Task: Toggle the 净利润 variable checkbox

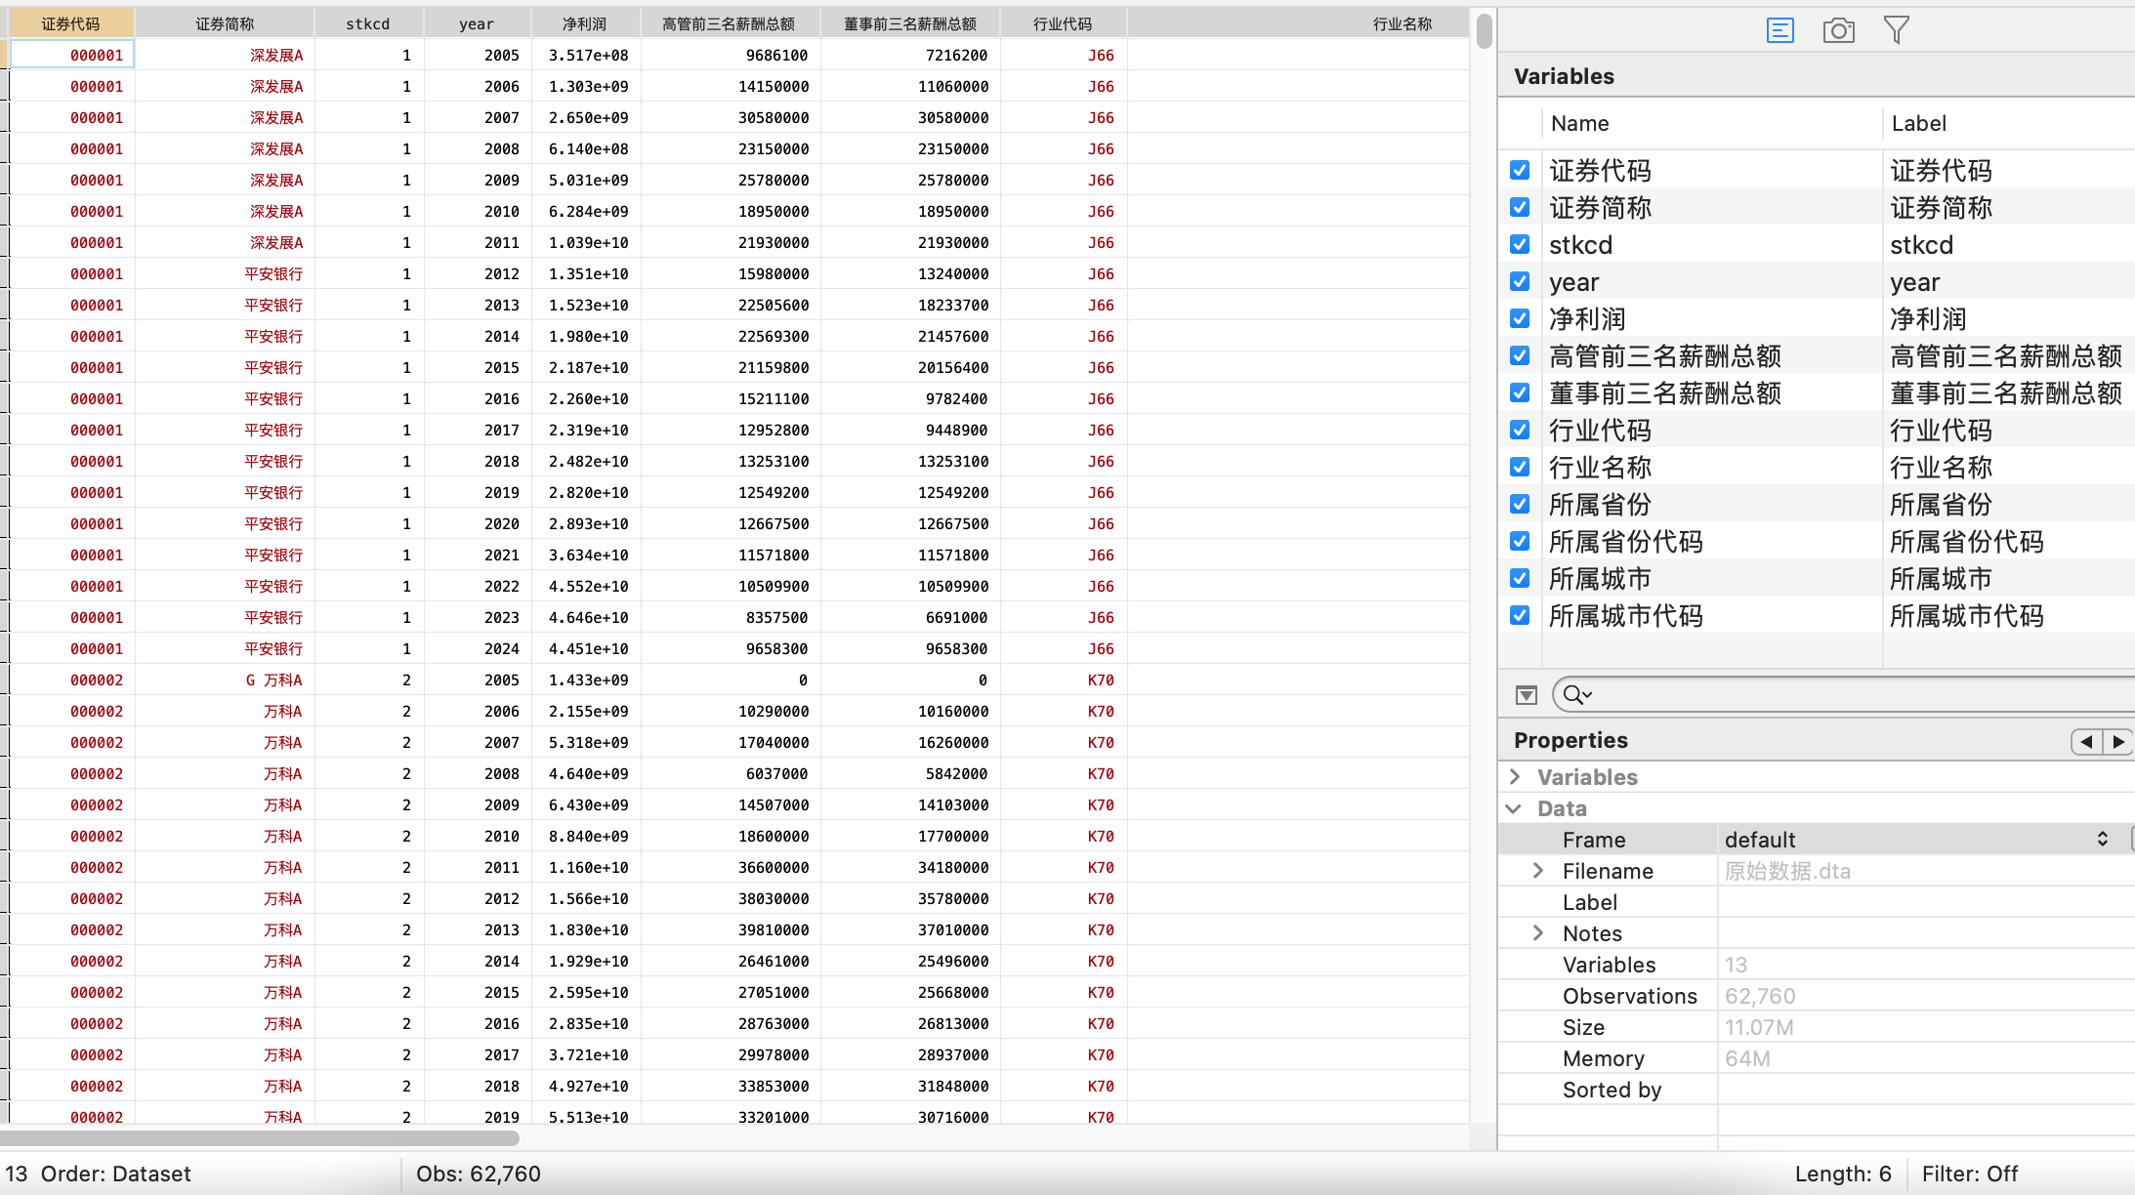Action: point(1520,319)
